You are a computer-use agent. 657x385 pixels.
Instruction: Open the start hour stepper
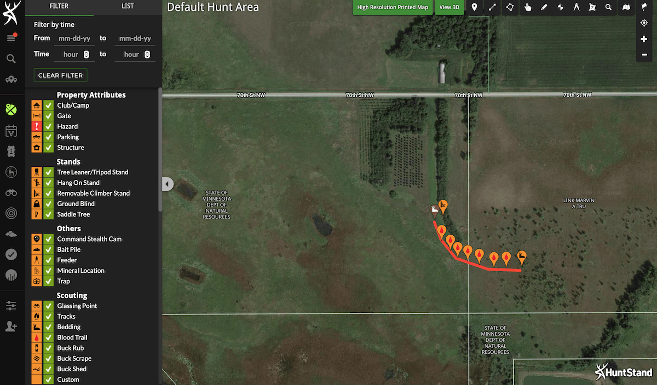tap(86, 54)
